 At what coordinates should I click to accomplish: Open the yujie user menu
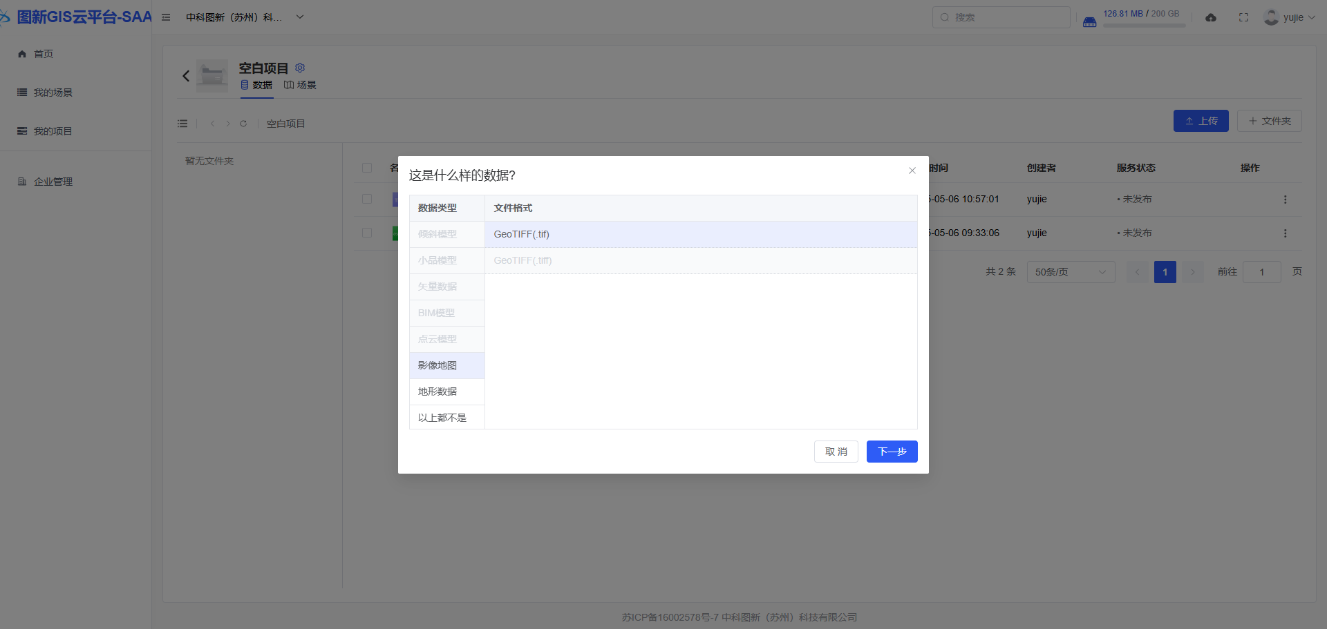coord(1290,17)
